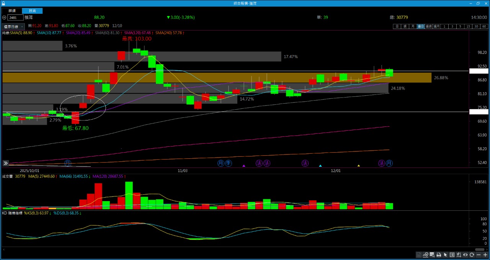Open the table search data icon
490x260 pixels.
click(432, 255)
